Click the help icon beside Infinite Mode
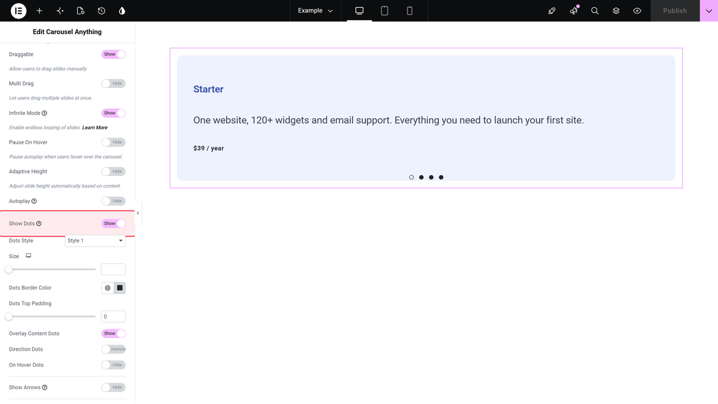The image size is (718, 404). coord(44,113)
